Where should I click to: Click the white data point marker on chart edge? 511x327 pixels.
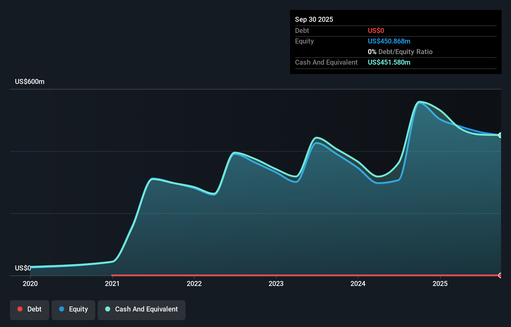point(500,135)
